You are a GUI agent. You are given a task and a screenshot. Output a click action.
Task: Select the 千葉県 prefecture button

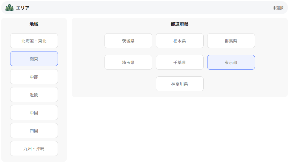180,62
